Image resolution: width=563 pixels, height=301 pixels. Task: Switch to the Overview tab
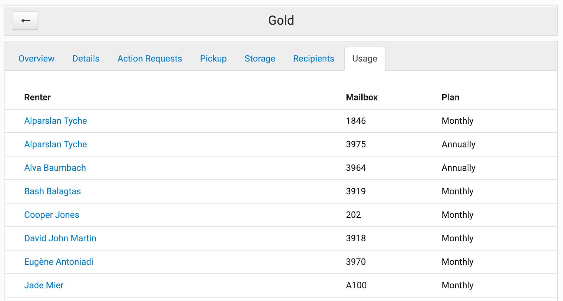click(37, 59)
